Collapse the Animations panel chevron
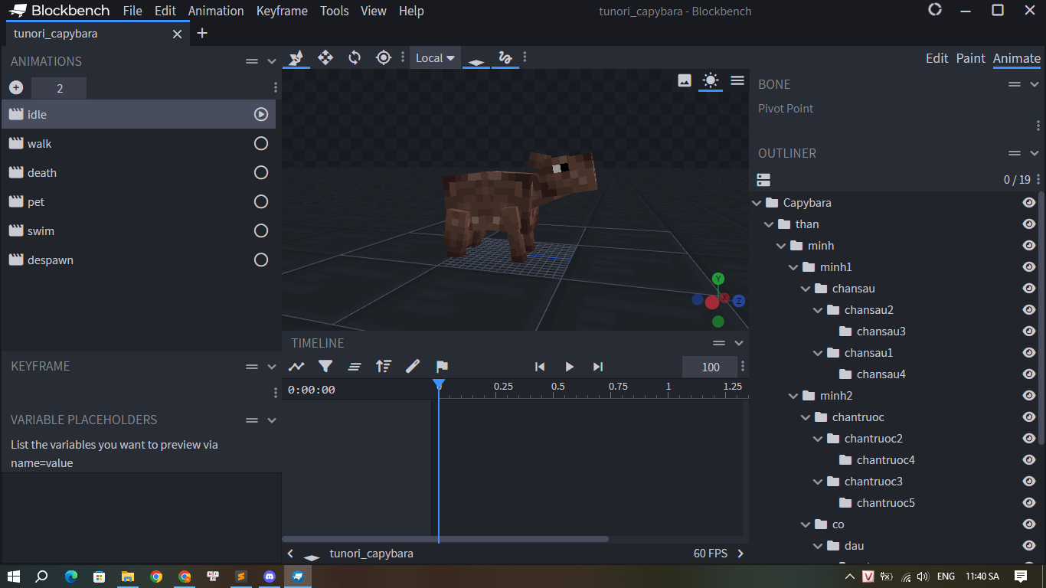Viewport: 1046px width, 588px height. (271, 61)
